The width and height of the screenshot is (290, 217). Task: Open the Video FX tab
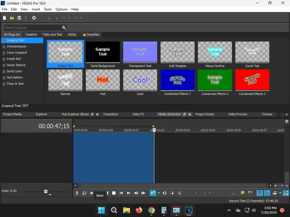click(138, 114)
